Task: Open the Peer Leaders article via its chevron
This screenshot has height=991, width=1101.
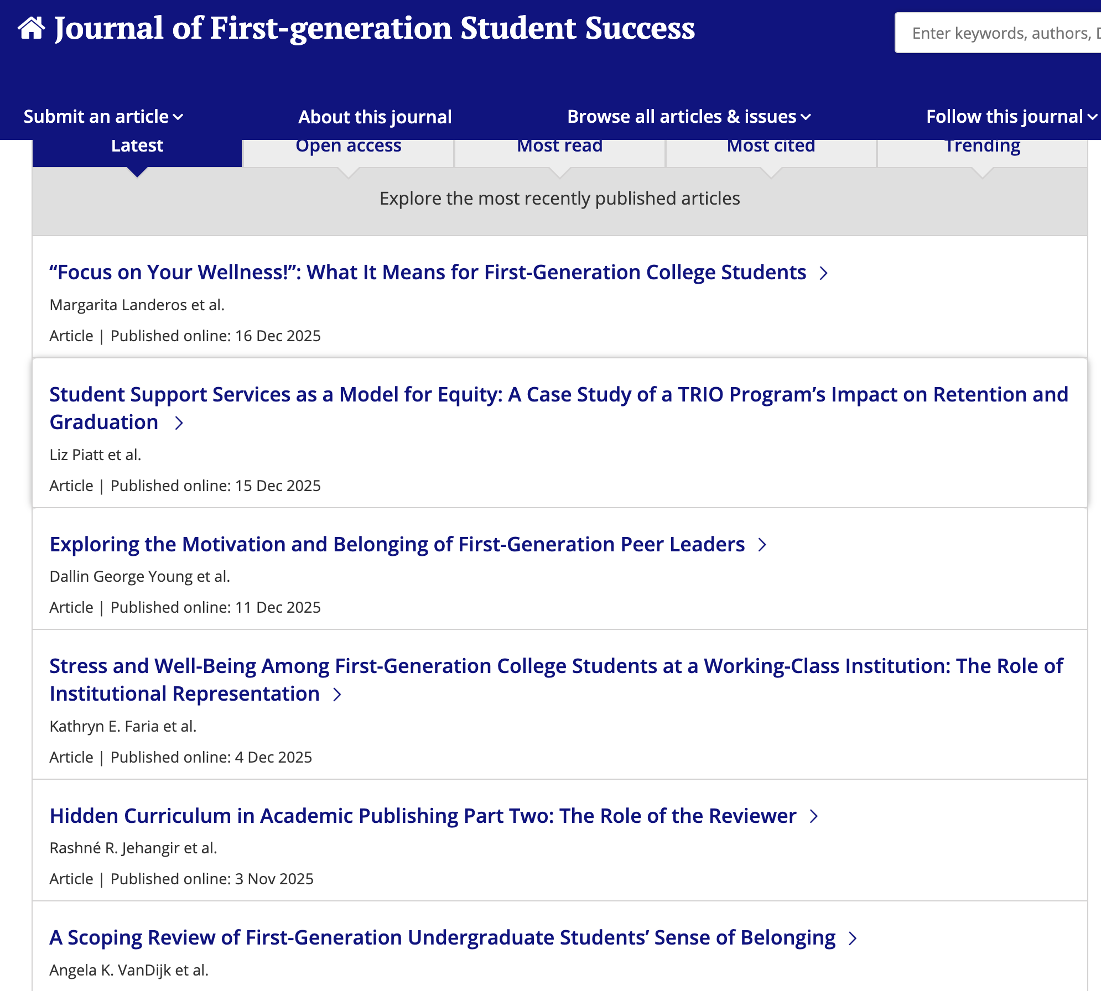Action: tap(762, 545)
